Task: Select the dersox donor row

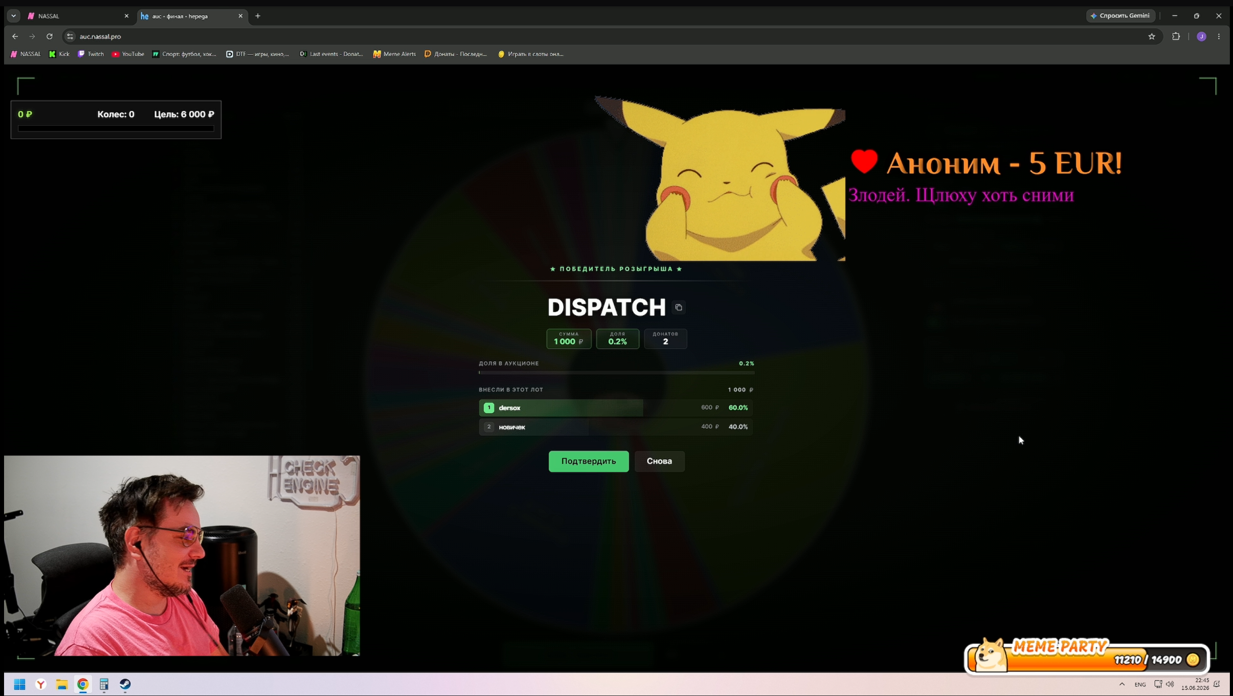Action: click(616, 408)
